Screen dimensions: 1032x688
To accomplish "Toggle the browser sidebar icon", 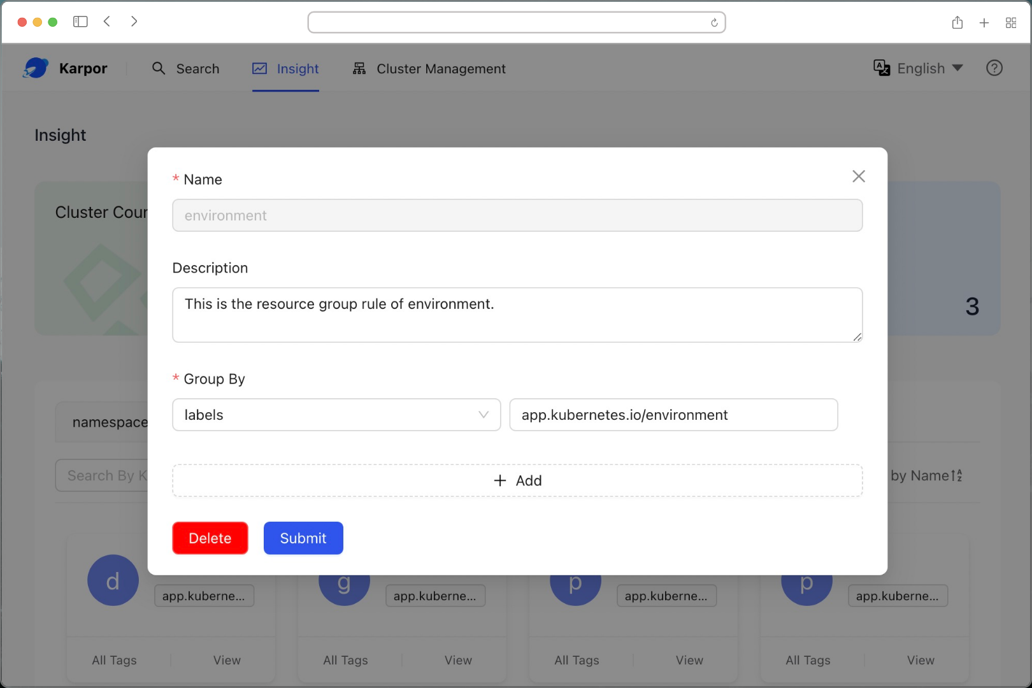I will 80,22.
